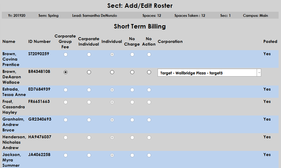Open the Corporation dropdown arrow
This screenshot has width=281, height=168.
[259, 73]
